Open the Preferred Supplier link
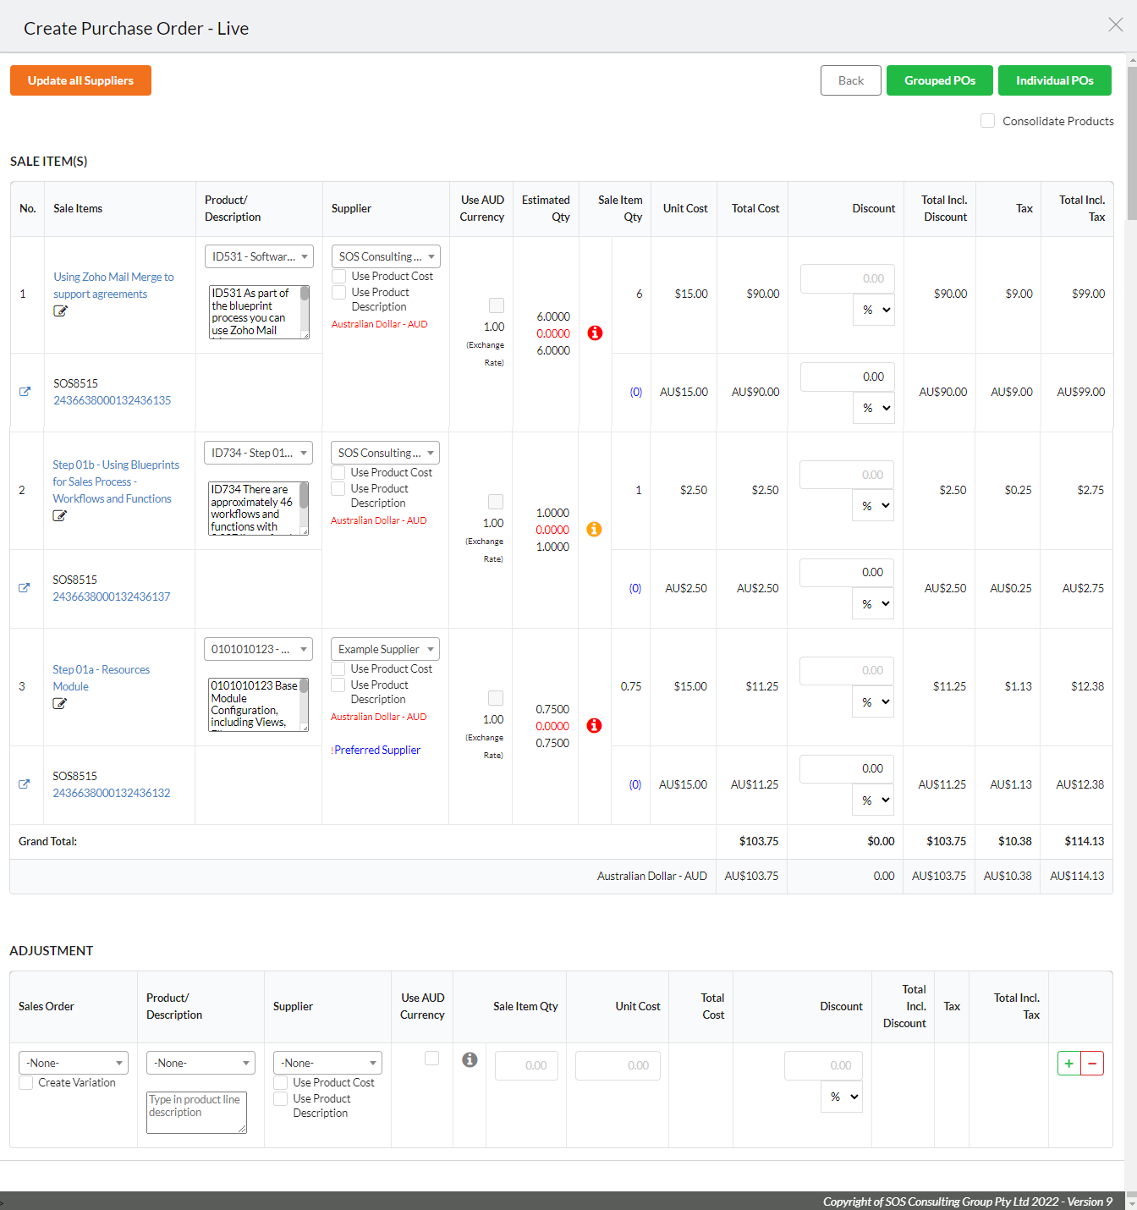Image resolution: width=1137 pixels, height=1210 pixels. click(376, 750)
